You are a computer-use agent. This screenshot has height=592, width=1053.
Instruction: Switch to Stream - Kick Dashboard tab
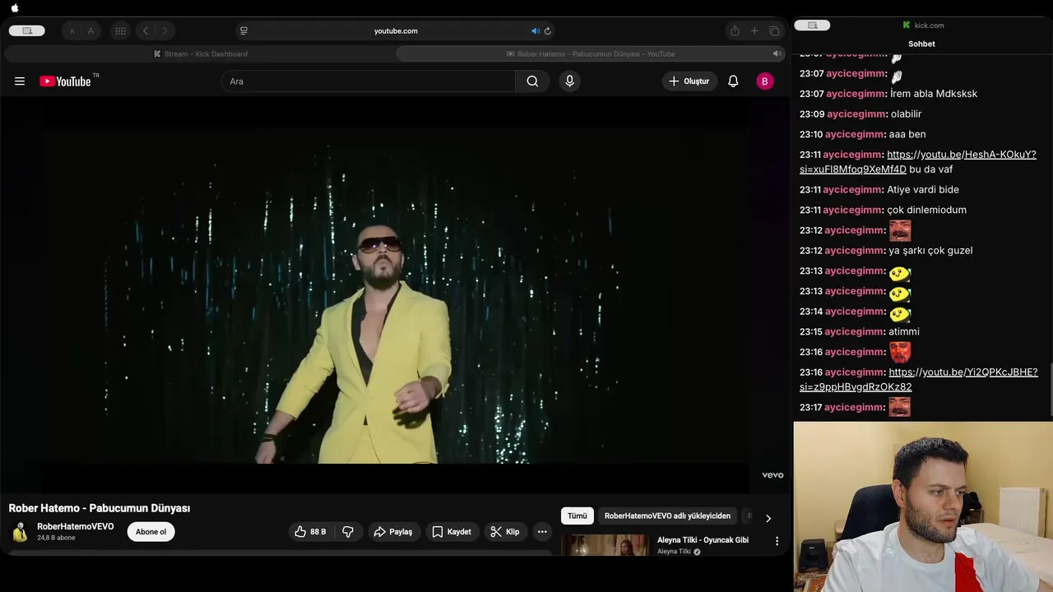click(200, 53)
